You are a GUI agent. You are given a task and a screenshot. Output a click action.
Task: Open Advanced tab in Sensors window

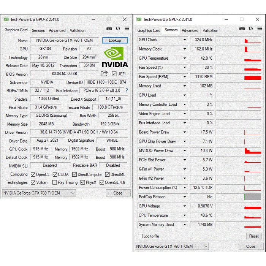[190, 30]
